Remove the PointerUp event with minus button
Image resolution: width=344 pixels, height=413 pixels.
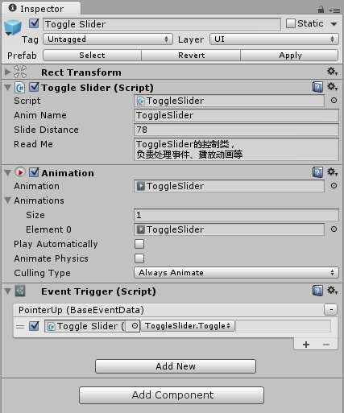pyautogui.click(x=331, y=309)
